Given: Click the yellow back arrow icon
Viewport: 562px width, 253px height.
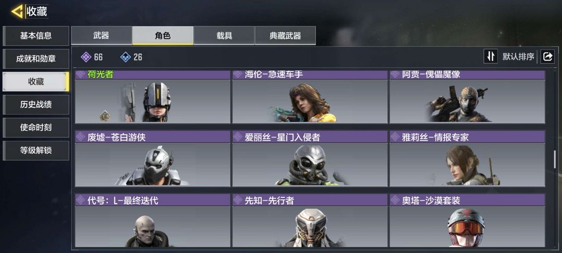Looking at the screenshot, I should (17, 11).
